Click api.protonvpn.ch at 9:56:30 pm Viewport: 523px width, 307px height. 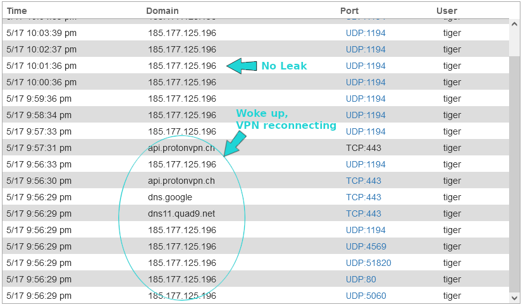tap(182, 181)
